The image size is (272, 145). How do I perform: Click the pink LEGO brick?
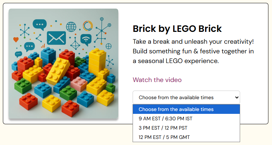(x=79, y=83)
